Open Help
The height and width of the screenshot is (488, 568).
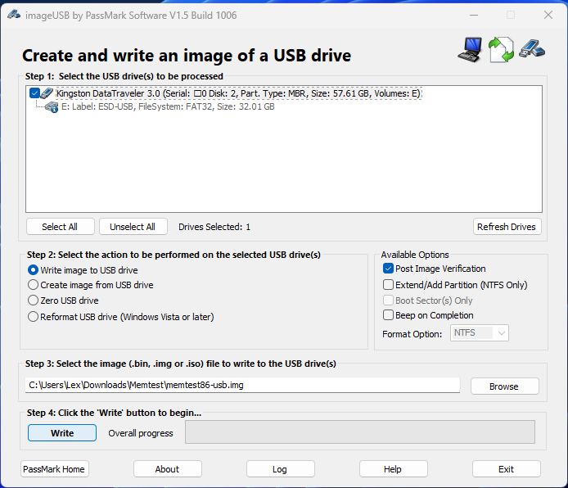393,469
